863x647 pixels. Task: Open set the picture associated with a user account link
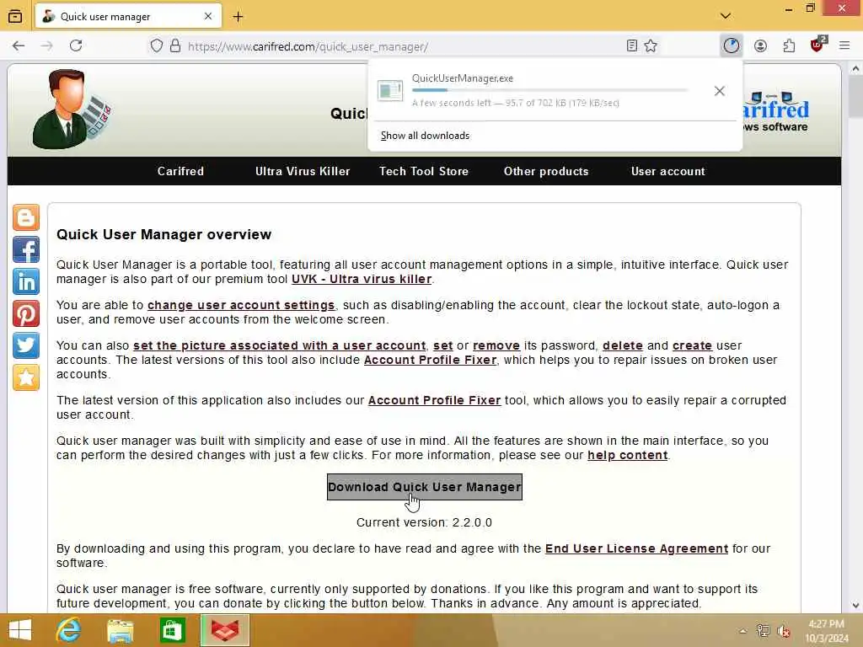point(280,345)
